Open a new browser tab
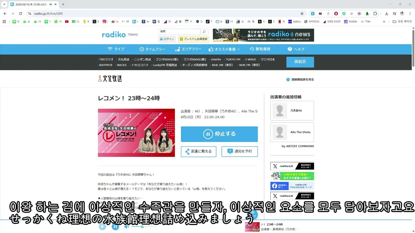 (x=63, y=4)
